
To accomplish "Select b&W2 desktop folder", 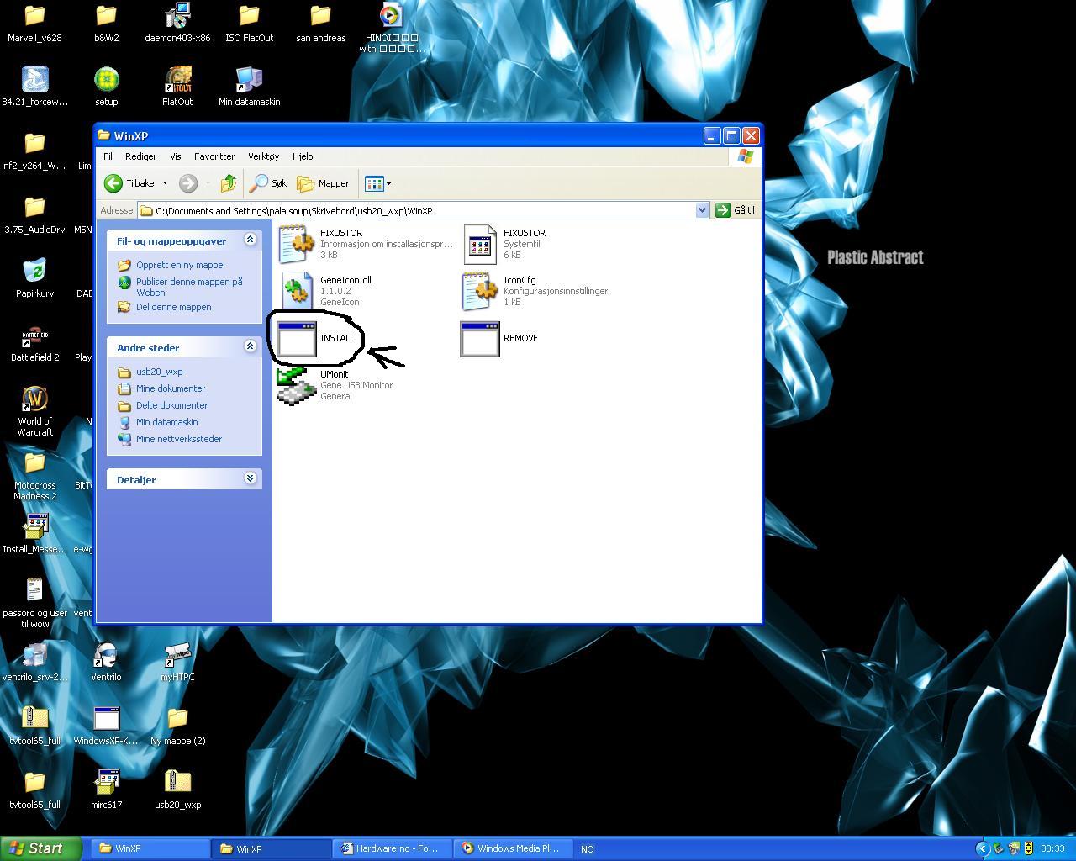I will [106, 24].
